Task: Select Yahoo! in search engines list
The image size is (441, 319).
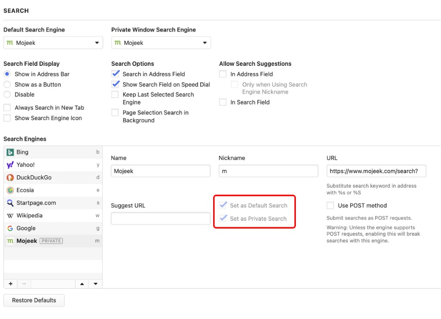Action: (x=53, y=165)
